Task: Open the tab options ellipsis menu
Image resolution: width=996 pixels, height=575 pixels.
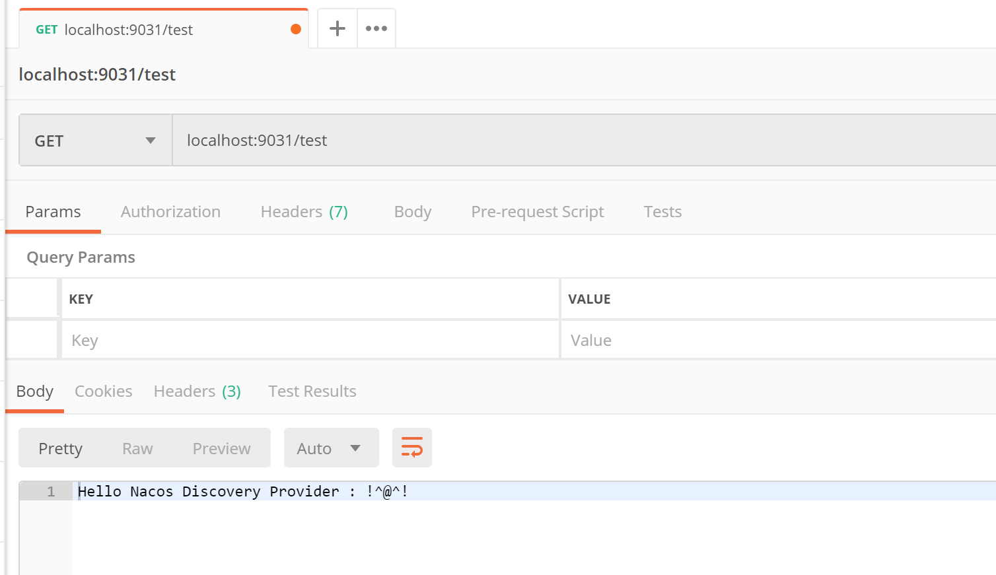Action: [x=376, y=28]
